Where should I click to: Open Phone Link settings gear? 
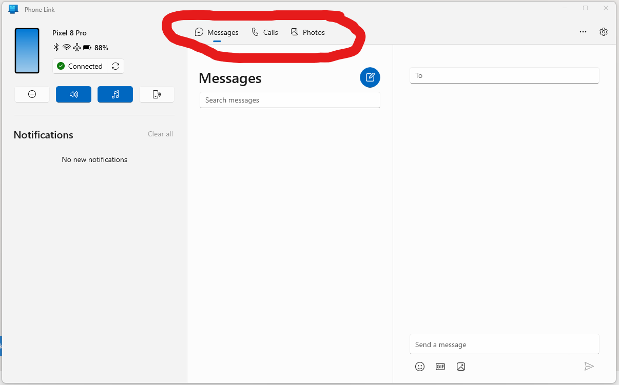[604, 32]
